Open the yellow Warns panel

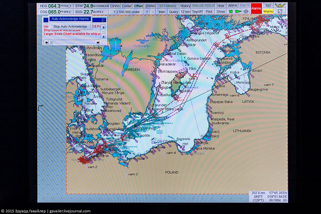[x=268, y=11]
